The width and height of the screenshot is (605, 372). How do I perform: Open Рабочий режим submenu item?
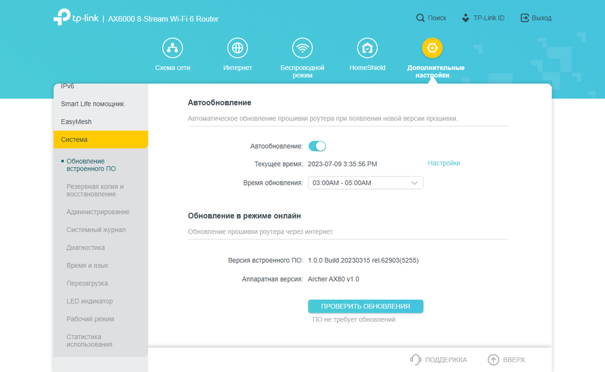pos(90,319)
